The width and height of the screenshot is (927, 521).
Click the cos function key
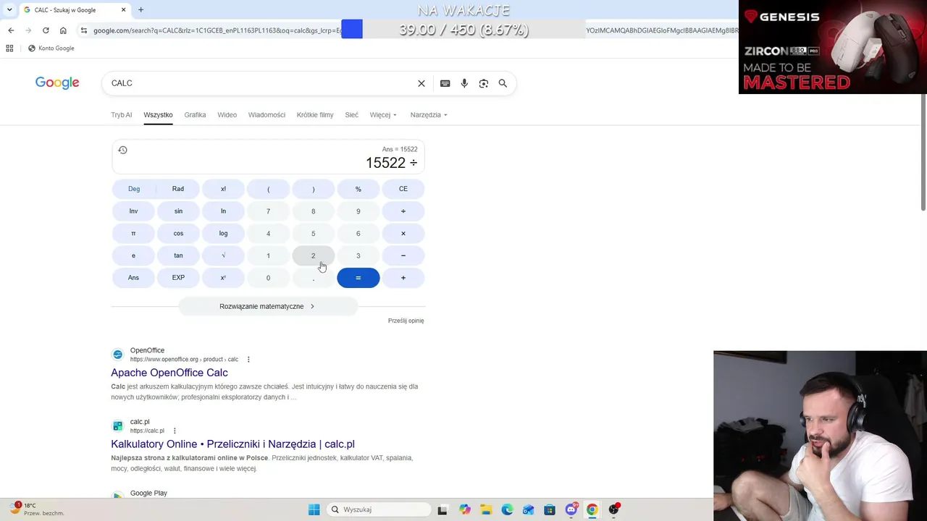[178, 234]
